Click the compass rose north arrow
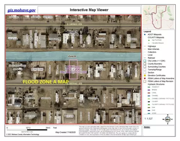The image size is (180, 141). coord(168,119)
